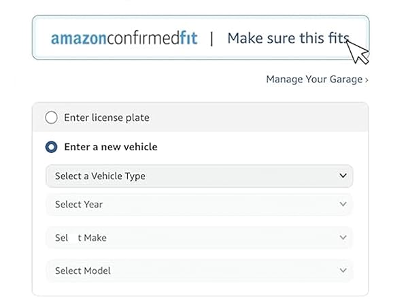
Task: Click the chevron on Vehicle Type dropdown
Action: pos(343,175)
